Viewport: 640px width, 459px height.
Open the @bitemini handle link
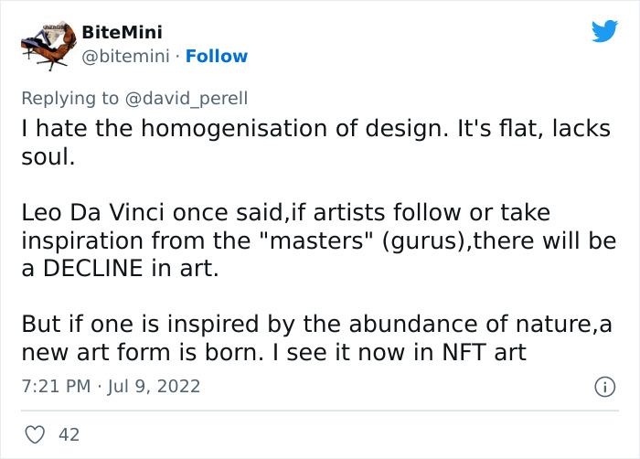pos(127,56)
